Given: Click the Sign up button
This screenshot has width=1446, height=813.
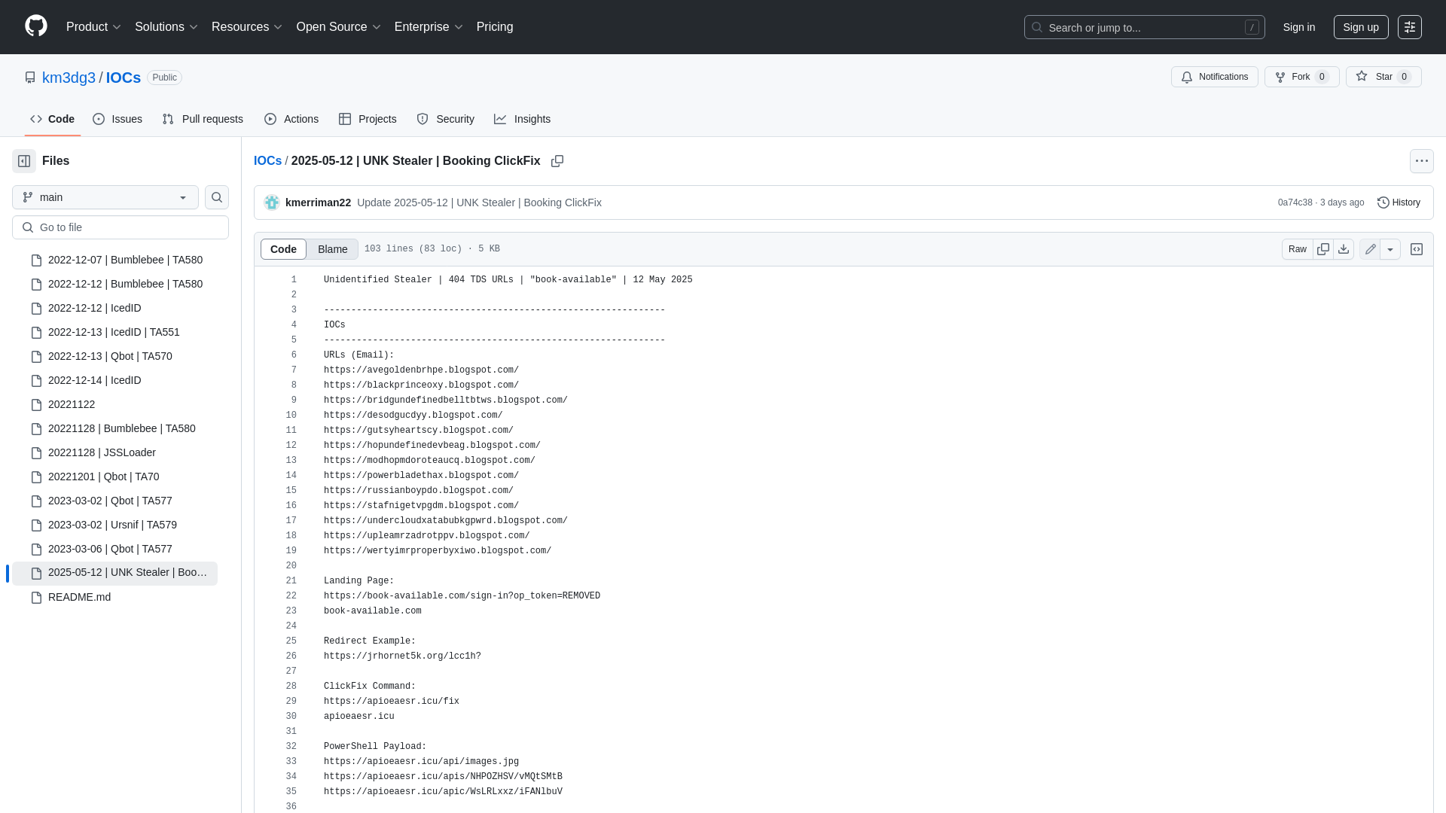Looking at the screenshot, I should coord(1361,27).
